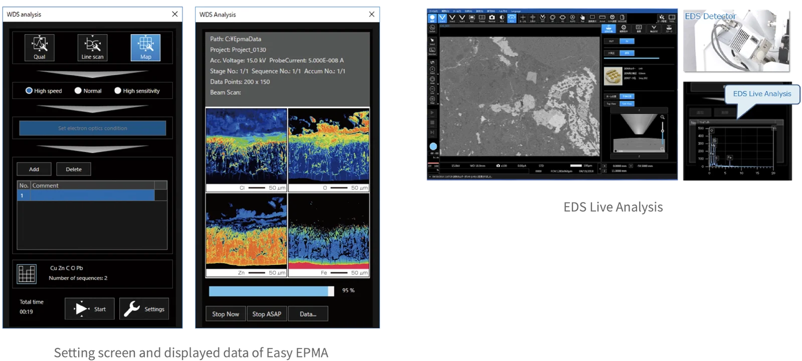
Task: Choose the High speed radio option
Action: (x=44, y=91)
